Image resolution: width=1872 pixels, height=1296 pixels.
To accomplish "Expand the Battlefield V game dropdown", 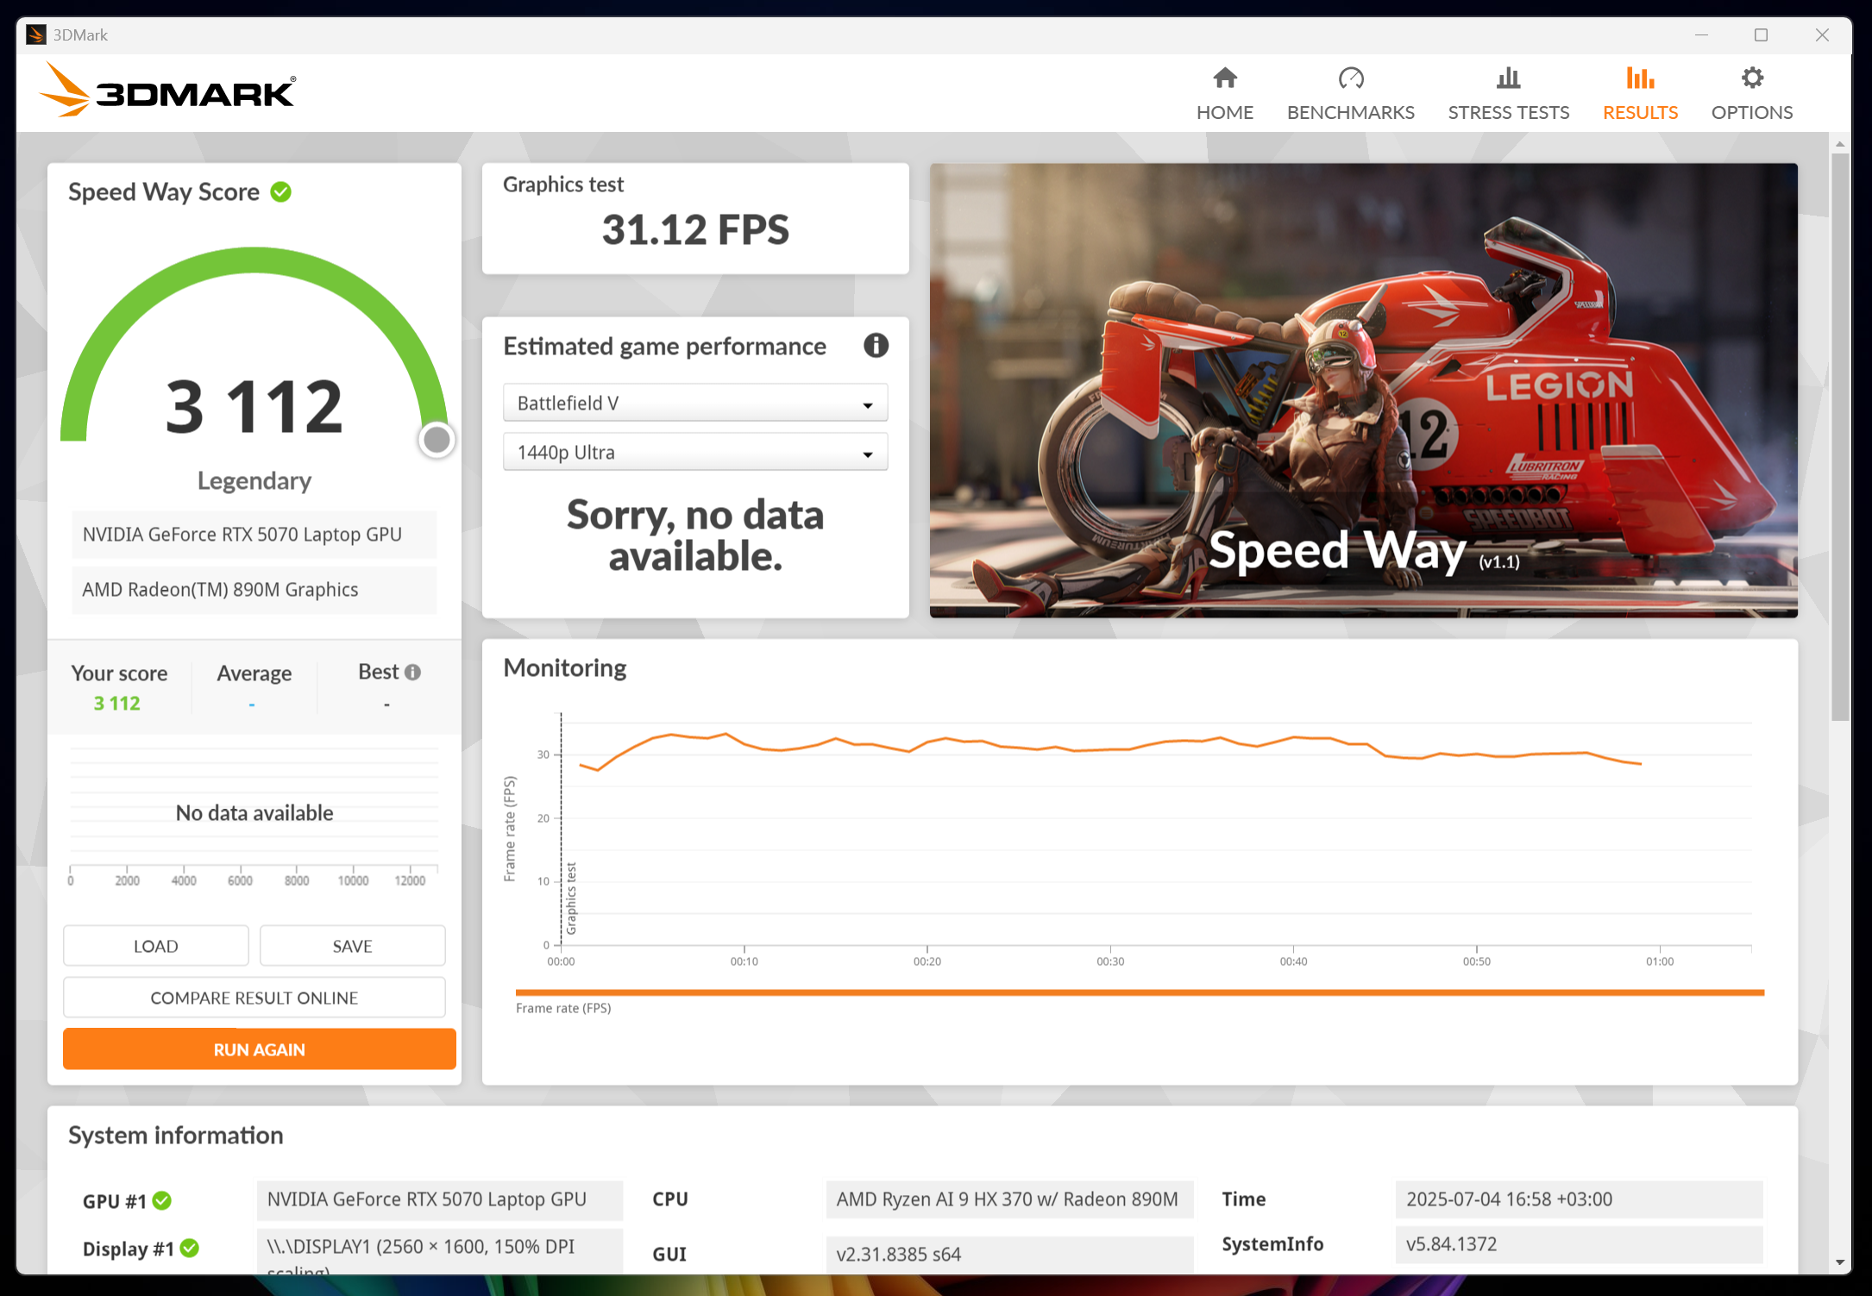I will pos(695,403).
